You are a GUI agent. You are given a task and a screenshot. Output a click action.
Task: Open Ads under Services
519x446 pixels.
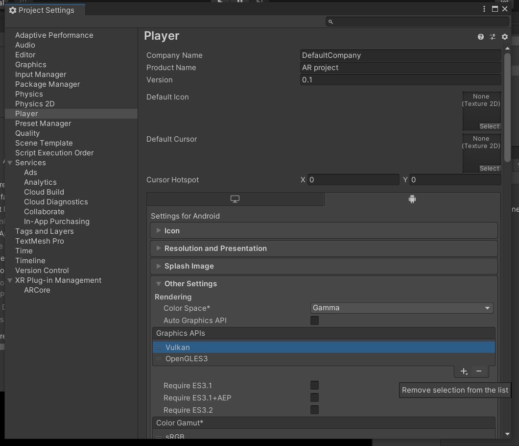coord(30,173)
